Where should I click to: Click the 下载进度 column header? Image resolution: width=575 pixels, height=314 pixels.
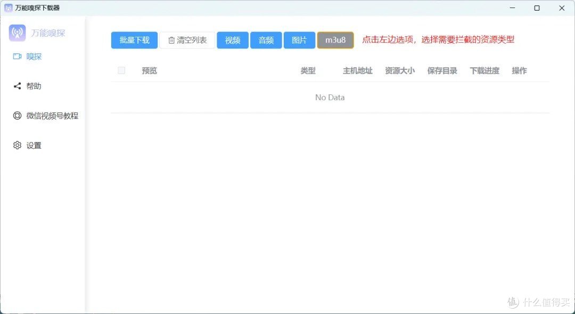484,70
